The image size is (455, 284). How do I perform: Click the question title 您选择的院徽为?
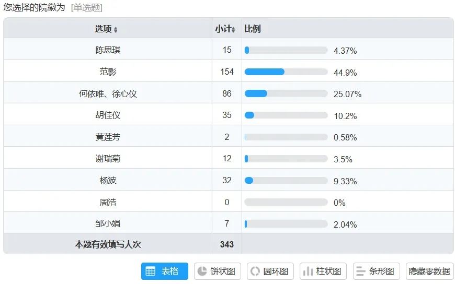35,7
